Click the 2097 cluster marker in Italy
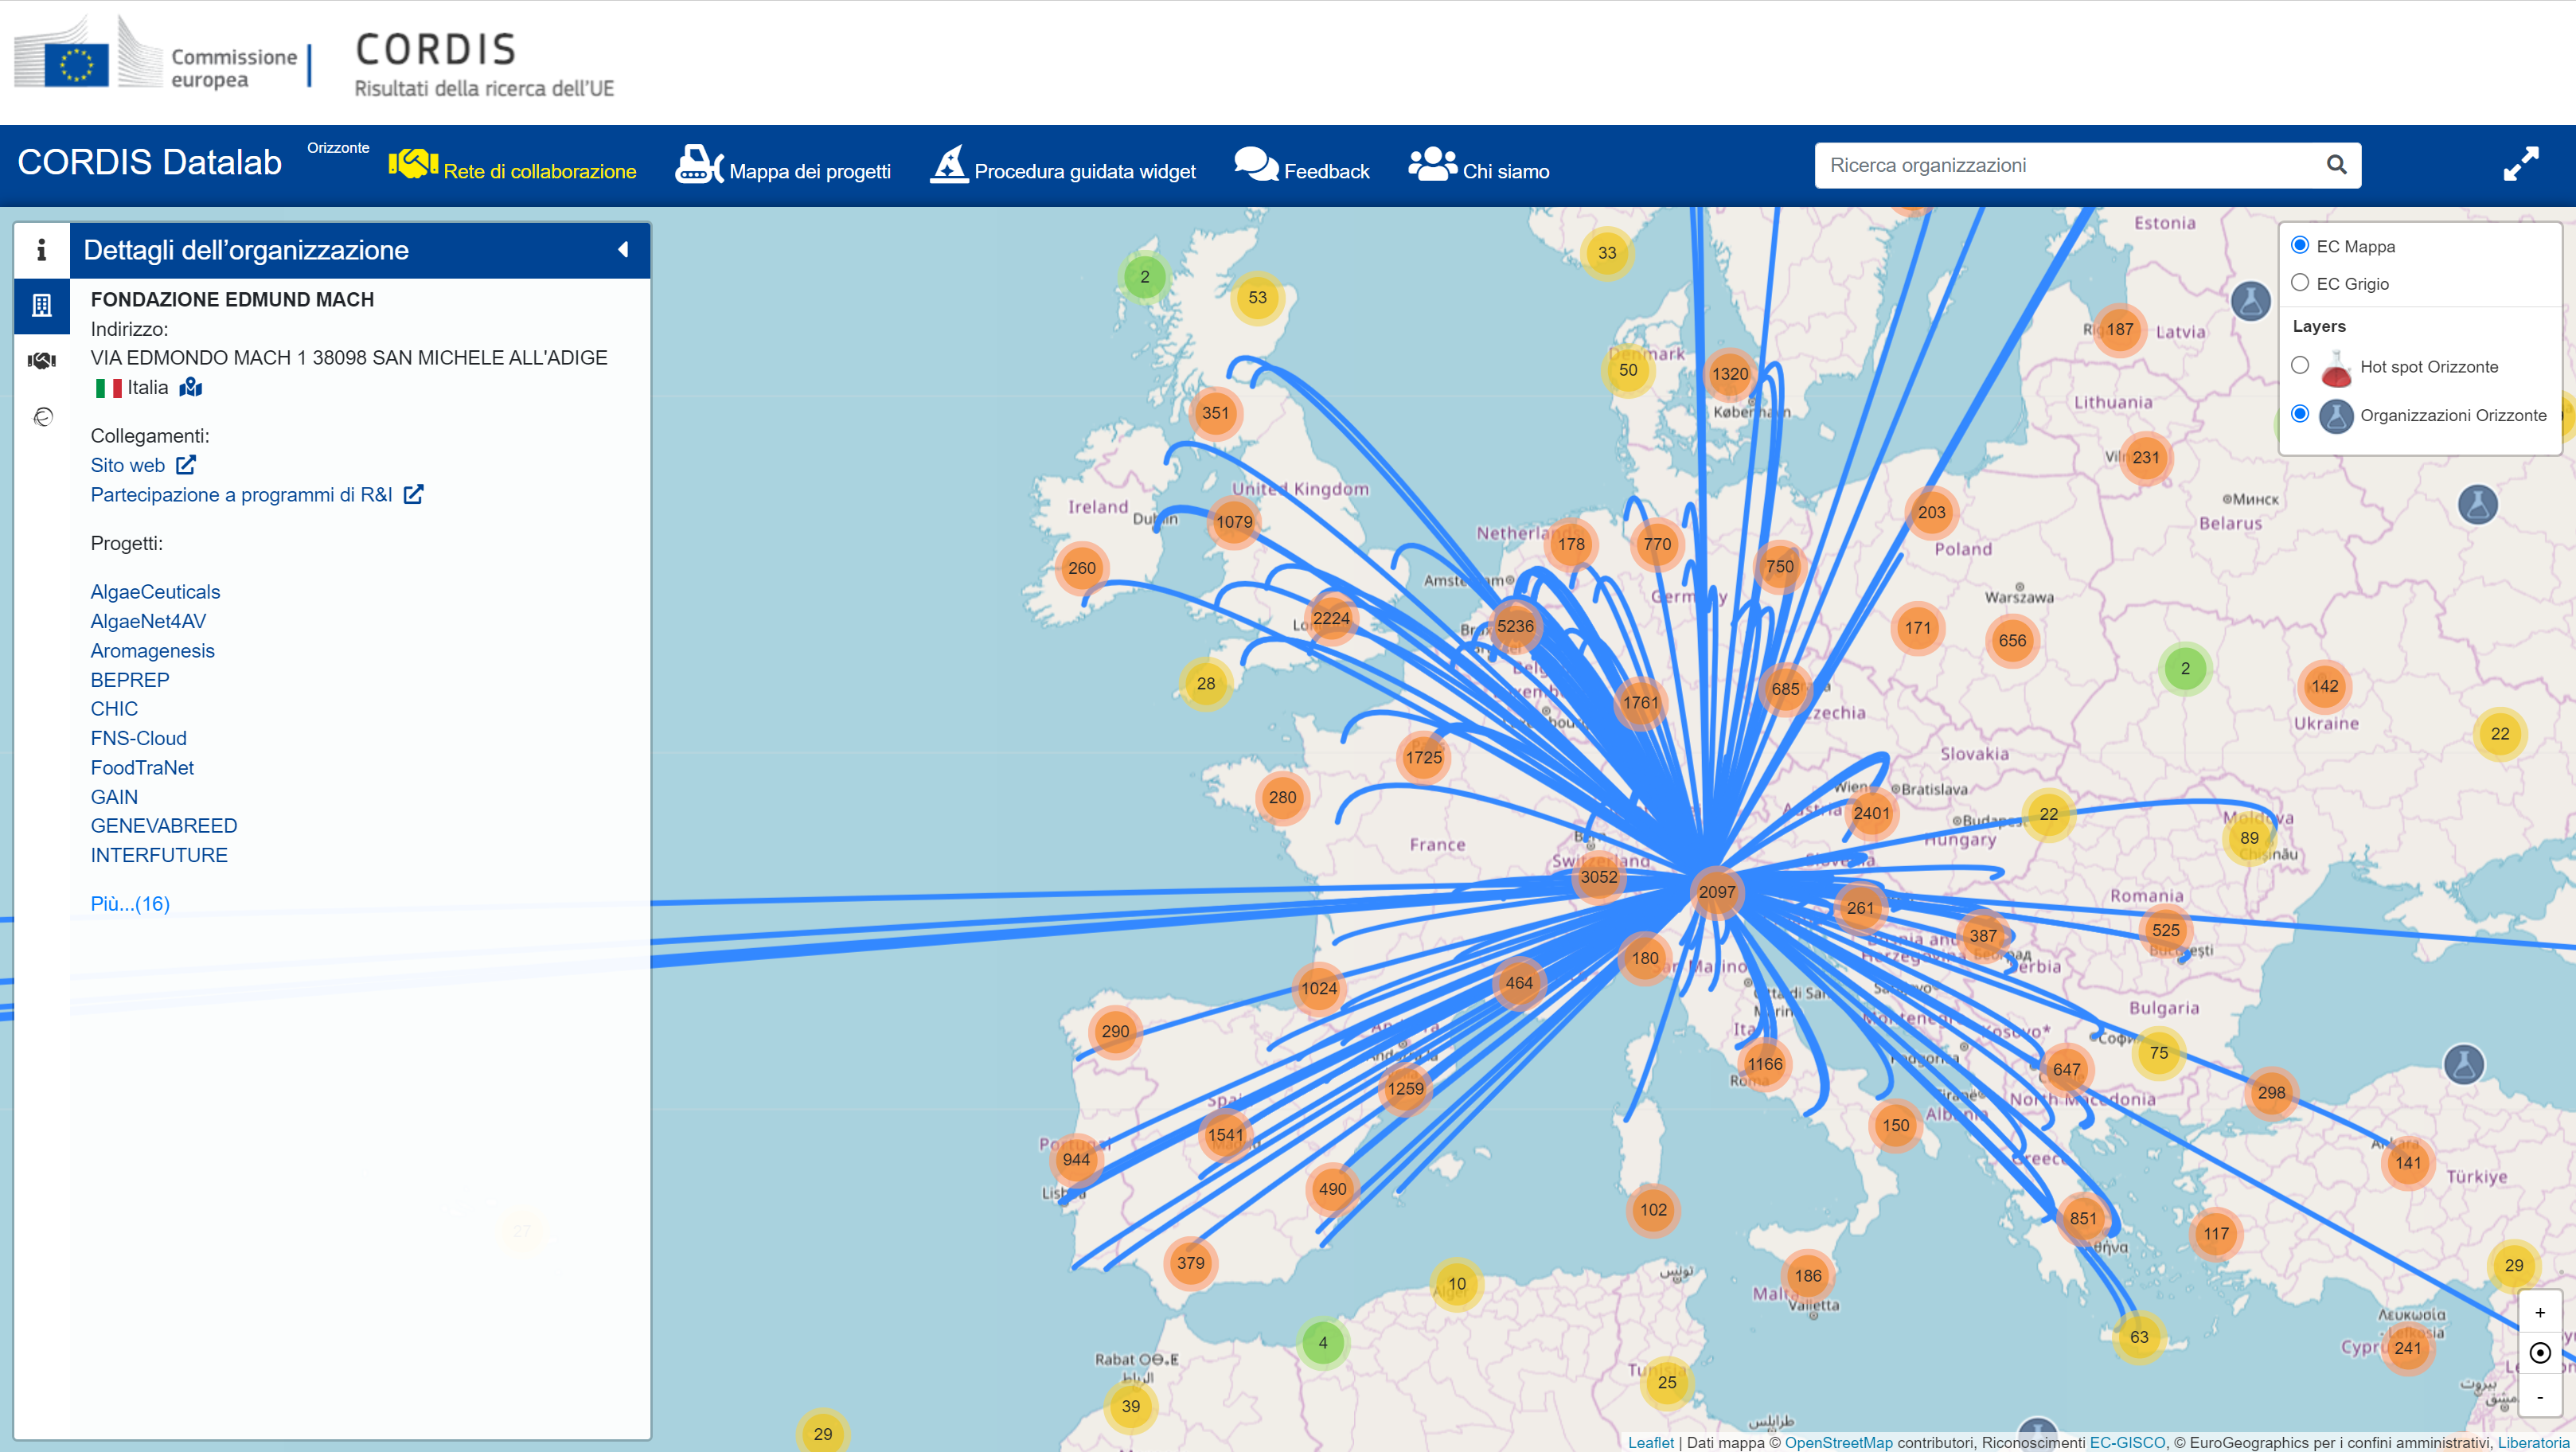This screenshot has width=2576, height=1452. pyautogui.click(x=1717, y=892)
